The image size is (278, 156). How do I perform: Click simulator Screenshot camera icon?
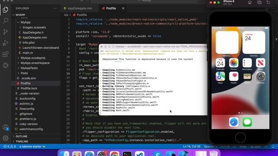click(259, 3)
